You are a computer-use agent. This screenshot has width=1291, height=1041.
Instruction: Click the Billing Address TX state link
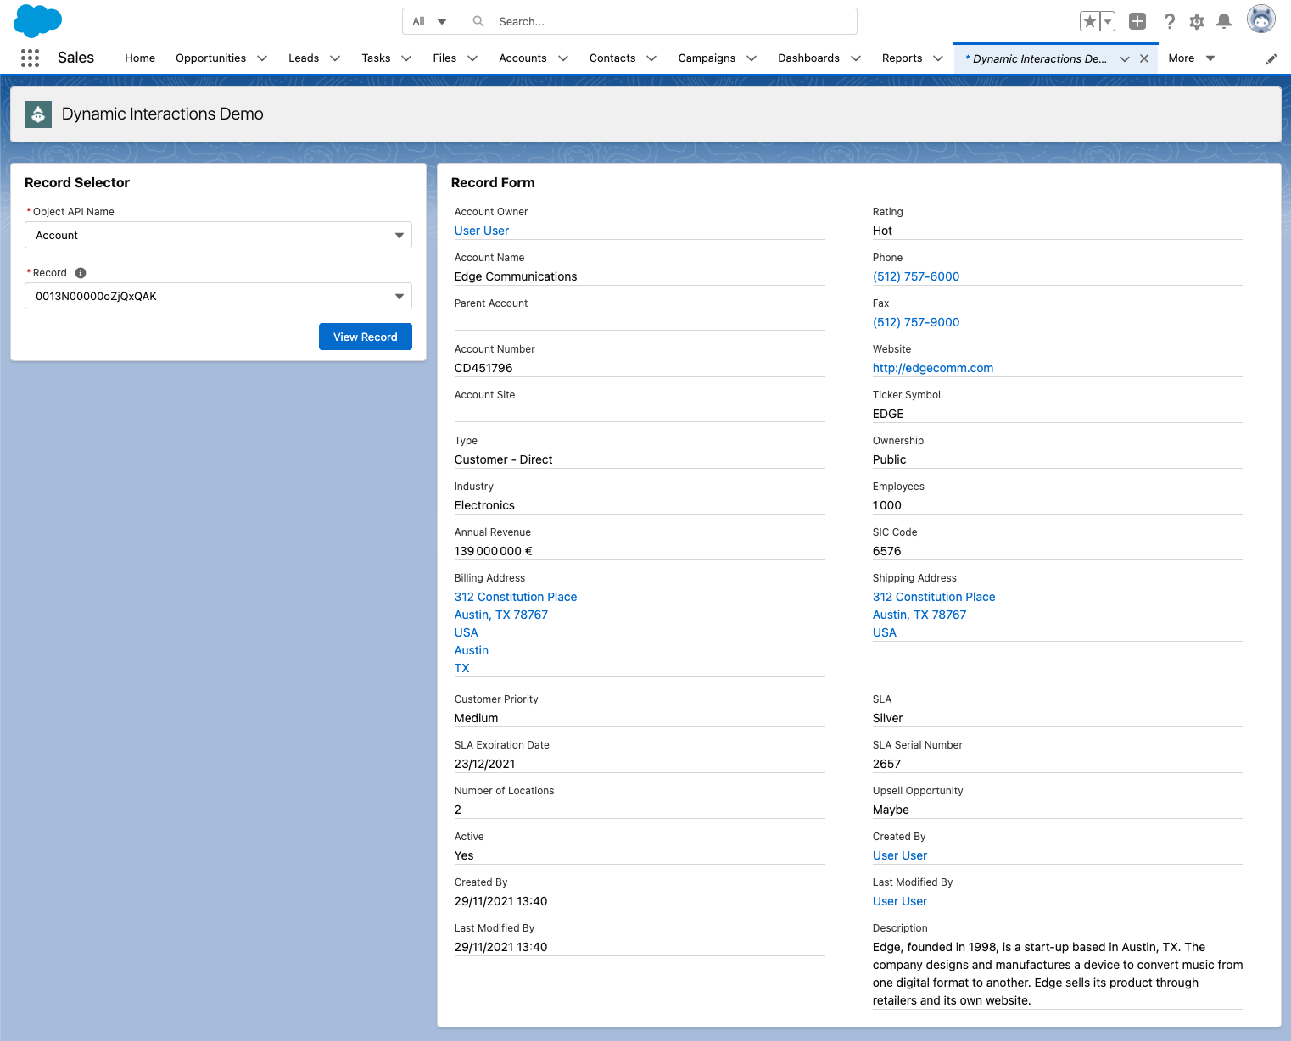[x=462, y=668]
